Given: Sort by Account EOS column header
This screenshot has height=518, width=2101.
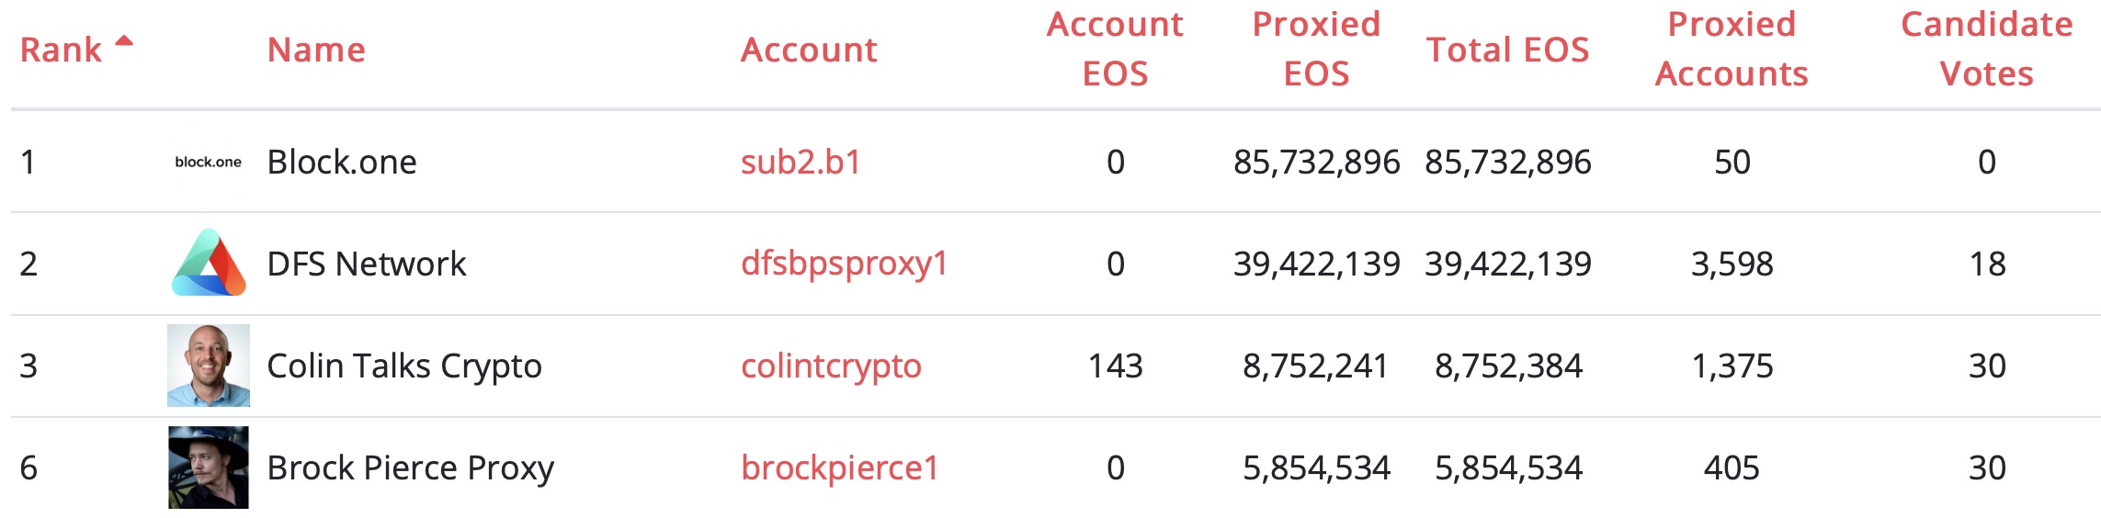Looking at the screenshot, I should tap(1115, 49).
